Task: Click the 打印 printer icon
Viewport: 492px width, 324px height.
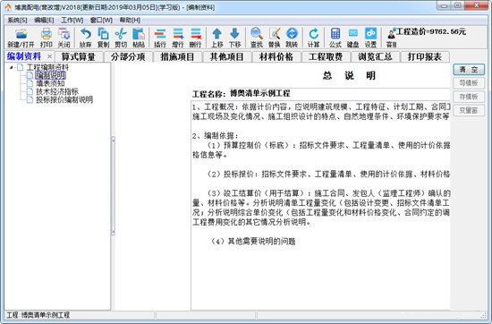Action: 47,34
